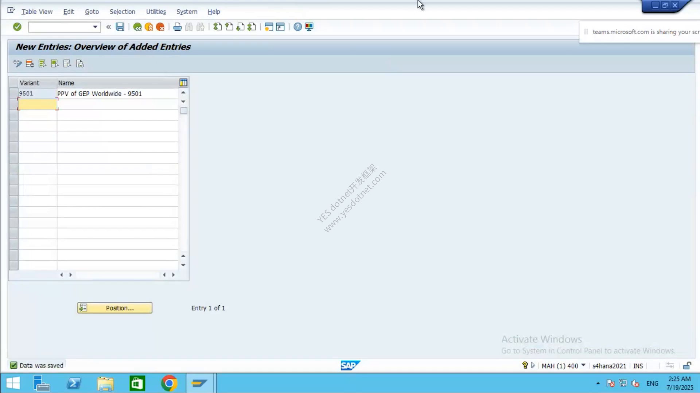The image size is (700, 393).
Task: Click the green Enter checkmark icon
Action: 17,27
